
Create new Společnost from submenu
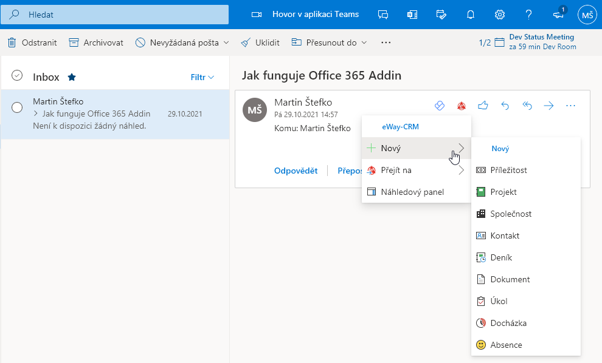point(525,214)
